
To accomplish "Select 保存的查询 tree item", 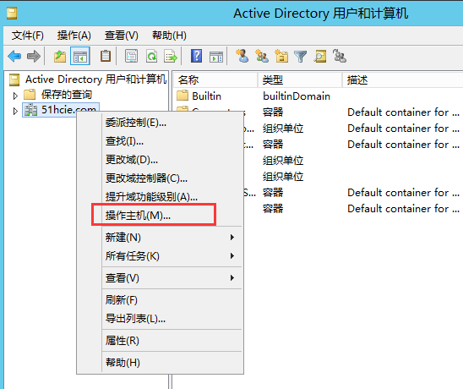I will (67, 95).
